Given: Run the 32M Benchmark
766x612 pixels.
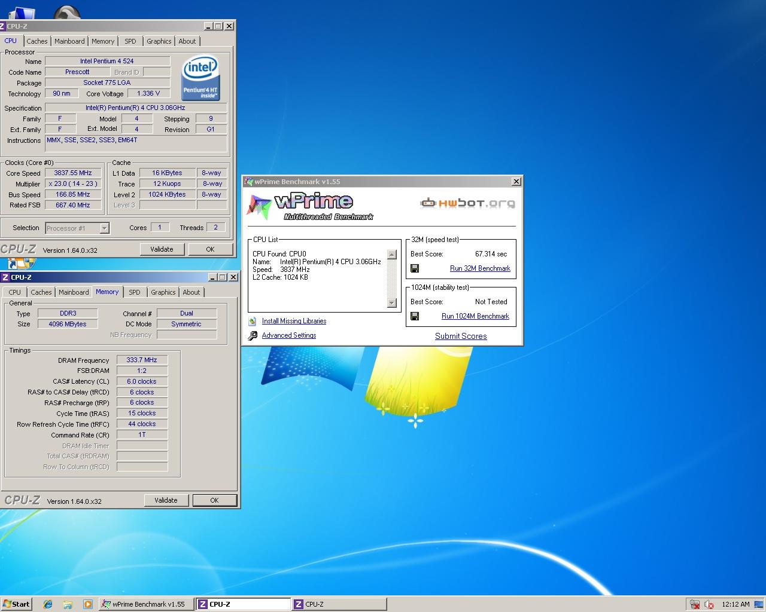Looking at the screenshot, I should [480, 268].
